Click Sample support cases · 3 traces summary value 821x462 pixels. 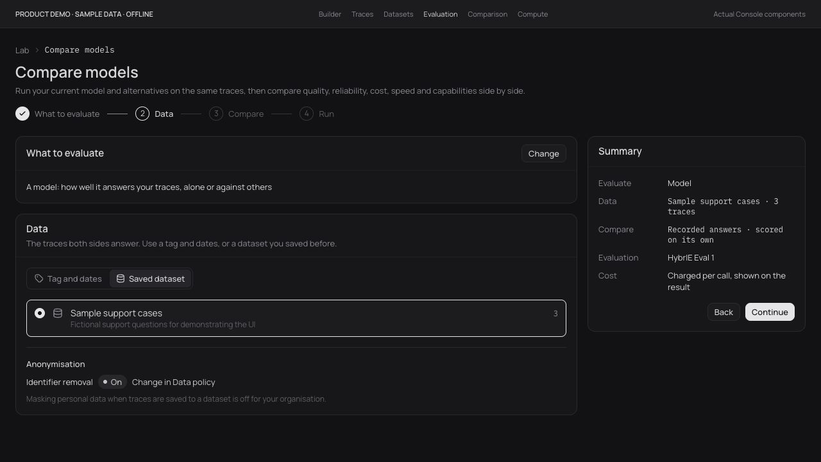[723, 207]
